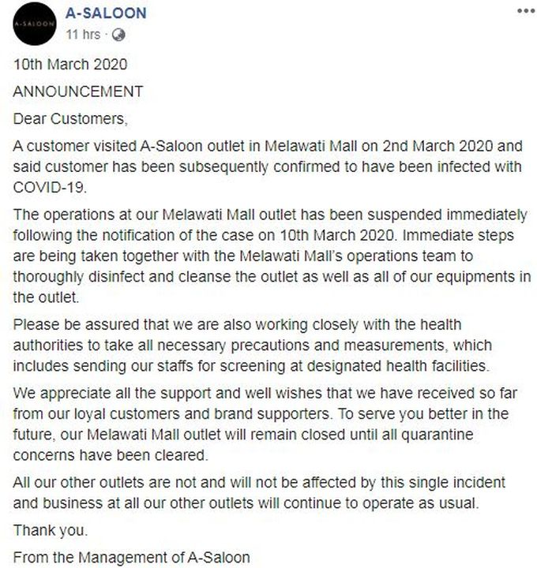
Task: Click the "10th March 2020" date line
Action: (70, 64)
